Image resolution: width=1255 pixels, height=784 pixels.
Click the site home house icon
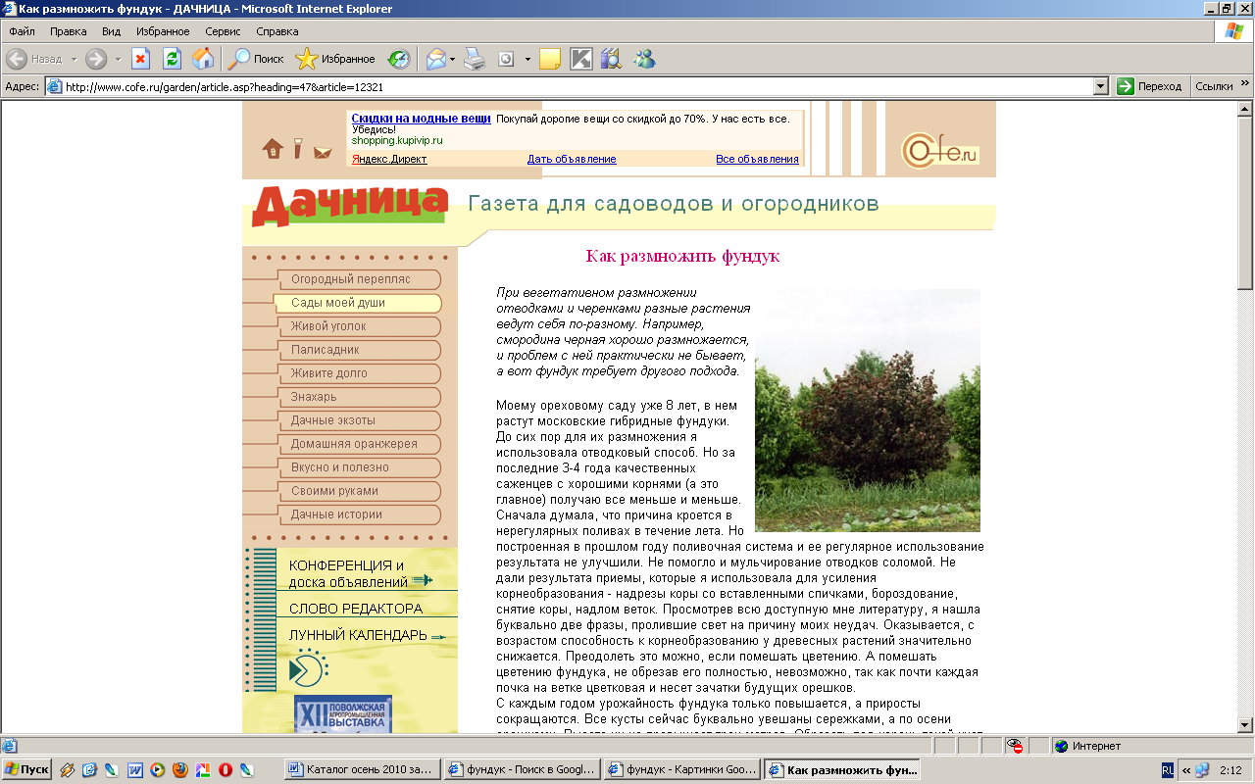coord(273,148)
